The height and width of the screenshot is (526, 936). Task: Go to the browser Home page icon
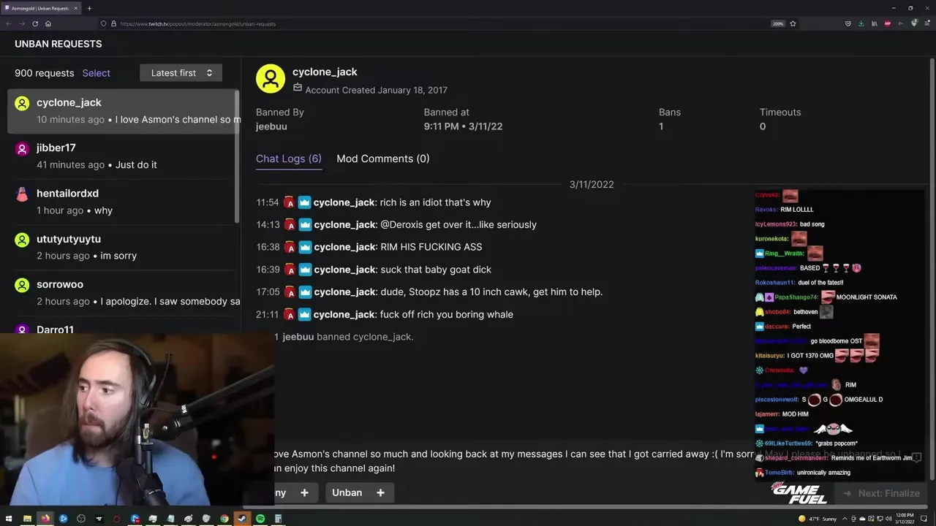pos(48,23)
